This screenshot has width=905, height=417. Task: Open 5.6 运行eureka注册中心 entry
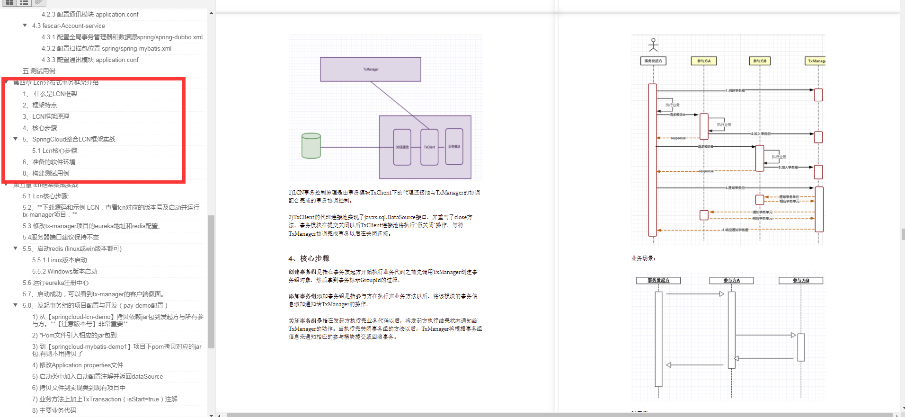[56, 283]
